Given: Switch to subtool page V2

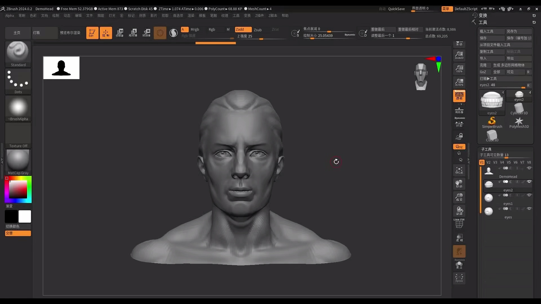Looking at the screenshot, I should click(x=489, y=162).
